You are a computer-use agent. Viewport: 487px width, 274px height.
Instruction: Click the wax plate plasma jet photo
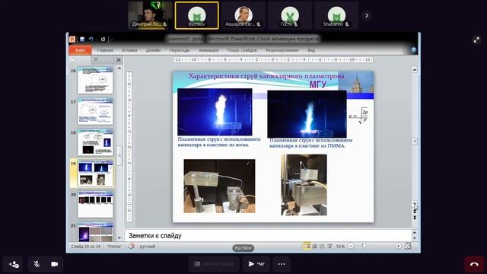[x=215, y=112]
